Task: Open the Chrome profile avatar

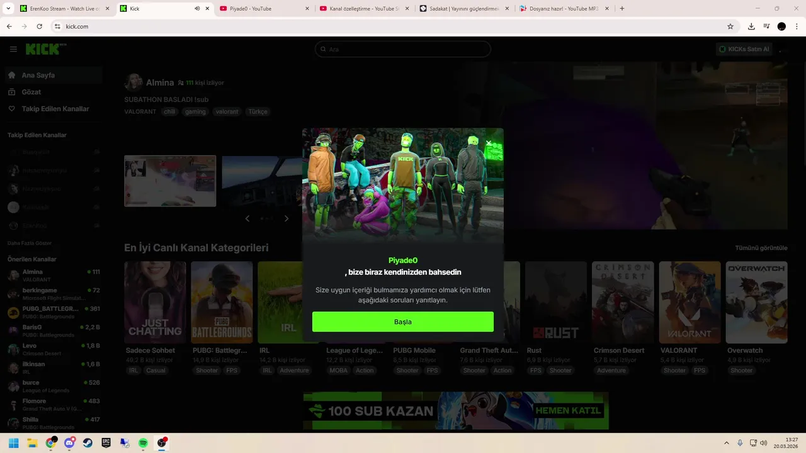Action: (x=781, y=26)
